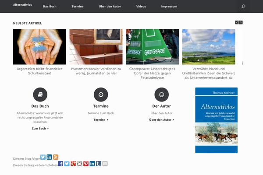Follow the blog via LinkedIn icon

pos(49,157)
